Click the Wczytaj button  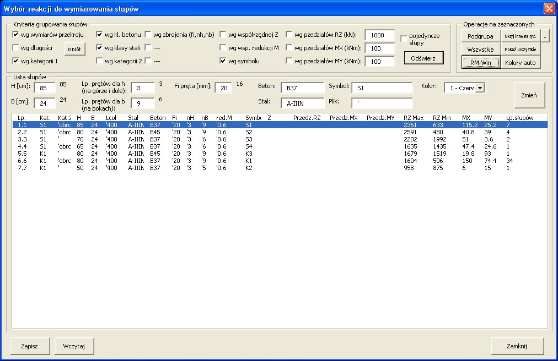(74, 346)
